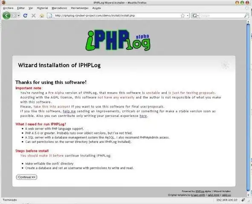The width and height of the screenshot is (252, 204).
Task: Follow the 'here' link for personal experience
Action: click(143, 116)
